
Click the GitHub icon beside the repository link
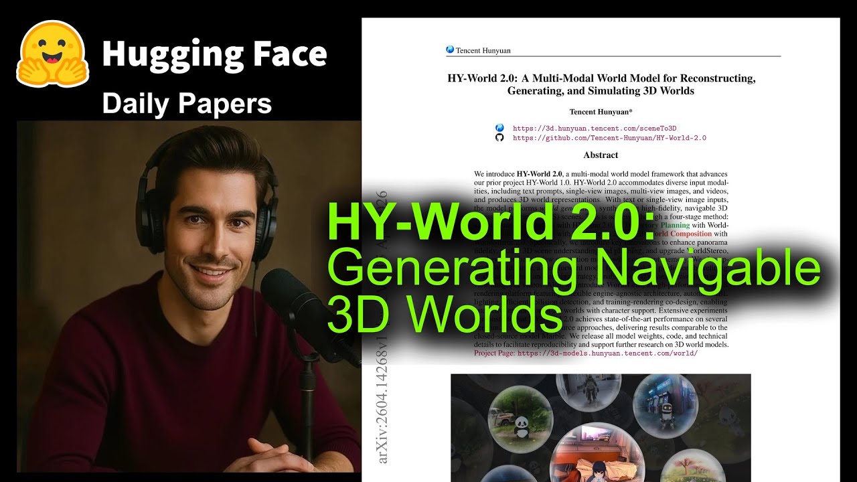coord(499,138)
